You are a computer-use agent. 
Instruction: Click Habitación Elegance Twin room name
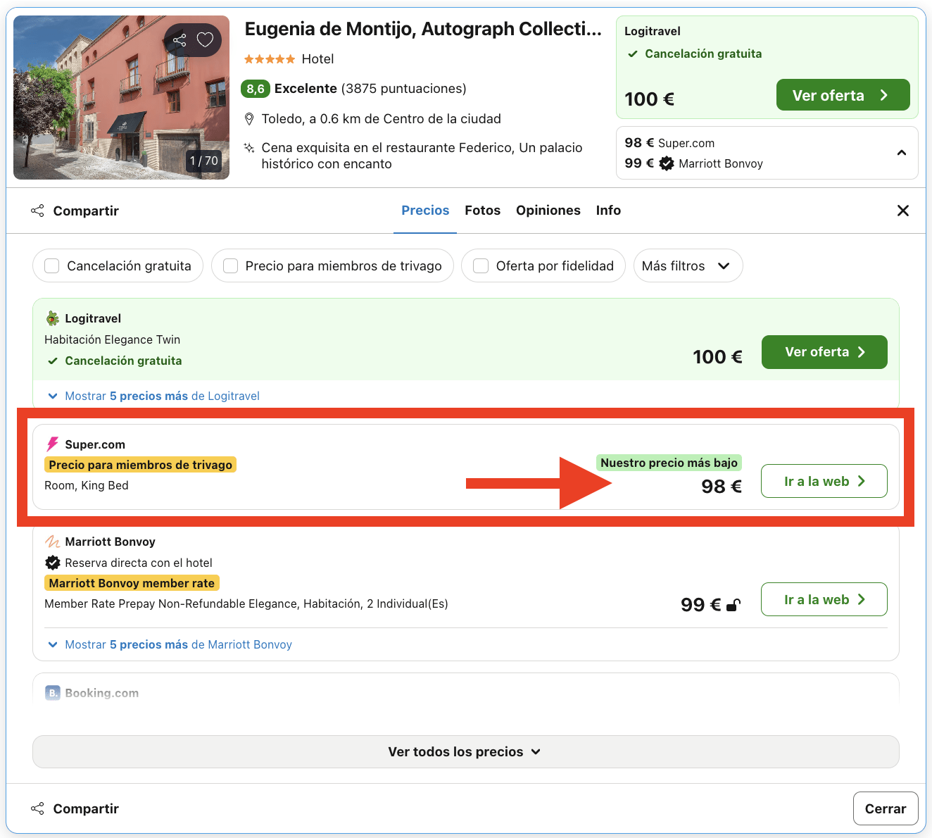pyautogui.click(x=113, y=339)
